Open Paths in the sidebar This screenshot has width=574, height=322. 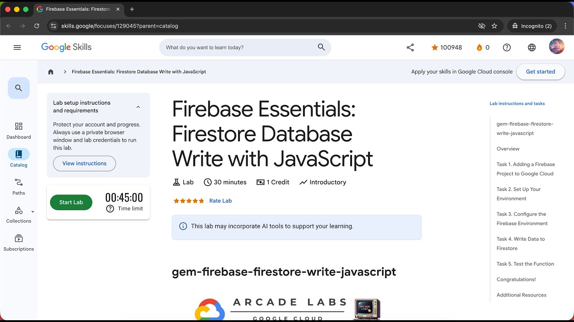(x=19, y=187)
